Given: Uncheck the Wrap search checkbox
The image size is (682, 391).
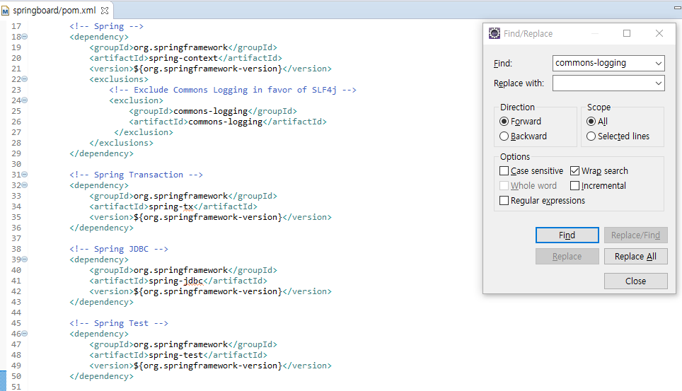Looking at the screenshot, I should point(575,171).
